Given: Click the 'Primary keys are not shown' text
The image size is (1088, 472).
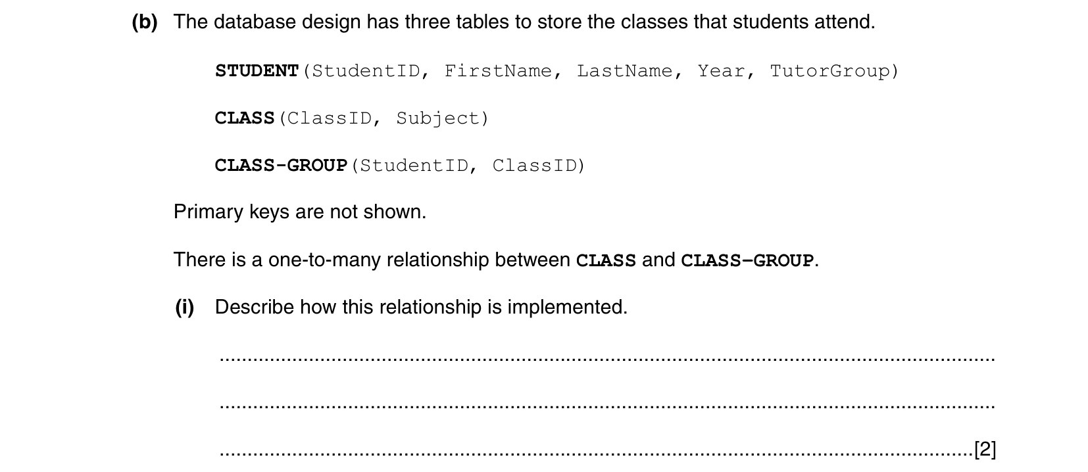Looking at the screenshot, I should pyautogui.click(x=300, y=212).
